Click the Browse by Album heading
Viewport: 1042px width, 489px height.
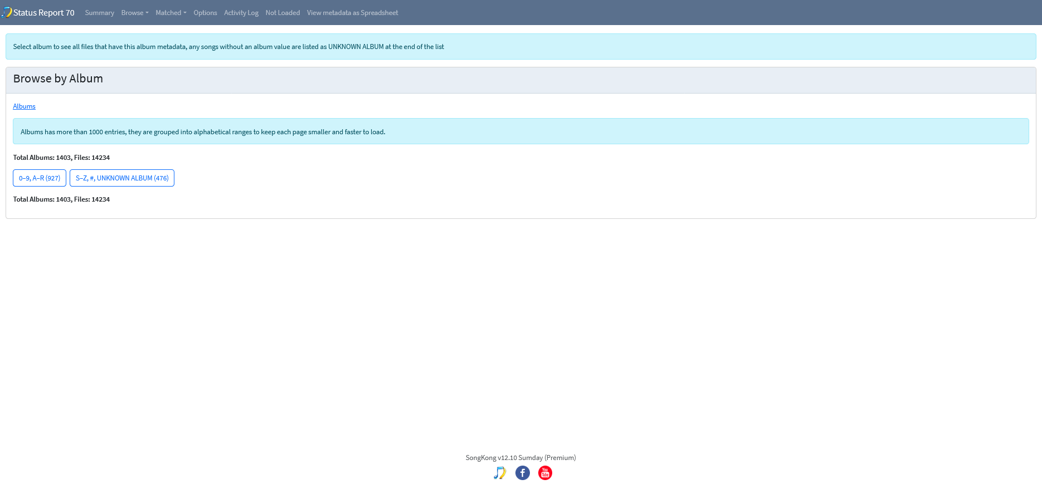click(x=58, y=79)
